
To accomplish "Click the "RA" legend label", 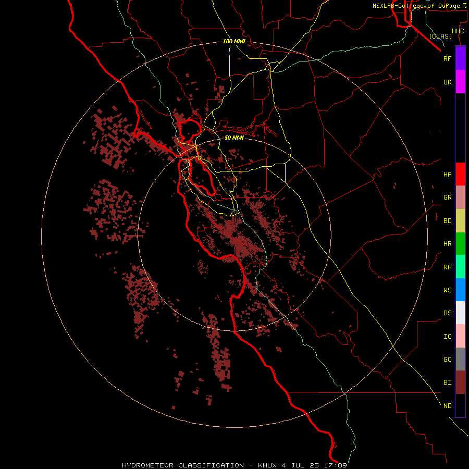I will point(447,267).
